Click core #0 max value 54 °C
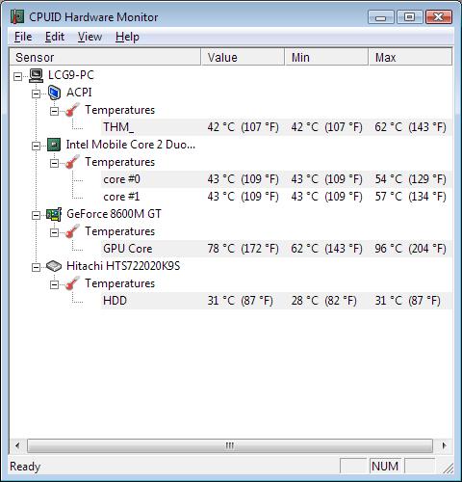This screenshot has height=482, width=462. click(411, 179)
